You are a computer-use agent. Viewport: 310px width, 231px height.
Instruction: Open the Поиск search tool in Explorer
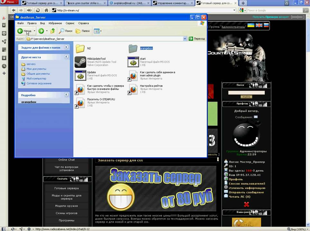[x=66, y=31]
